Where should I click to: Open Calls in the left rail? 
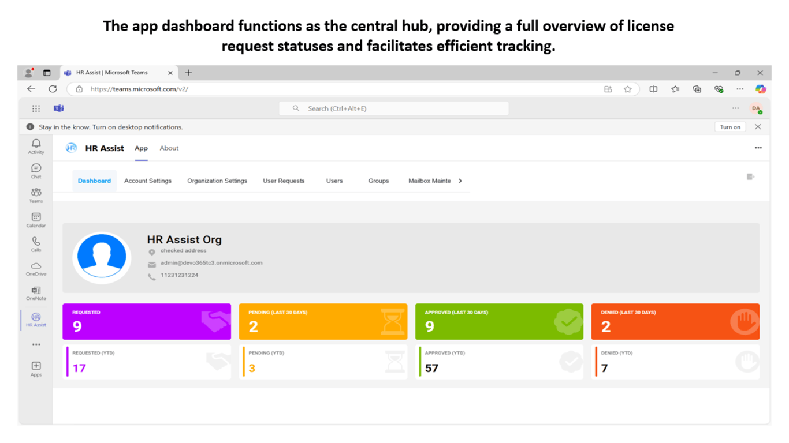click(x=36, y=243)
